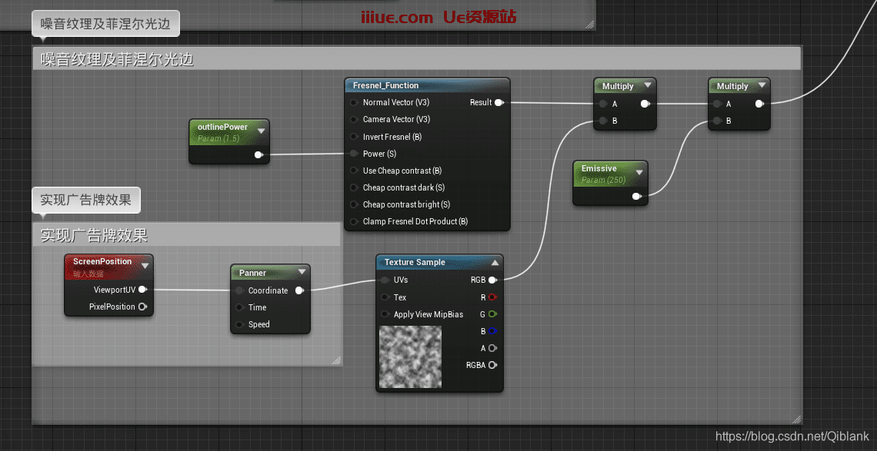Open the blog.csdn.net/Qiblank link
Screen dimensions: 877x451
pyautogui.click(x=792, y=436)
